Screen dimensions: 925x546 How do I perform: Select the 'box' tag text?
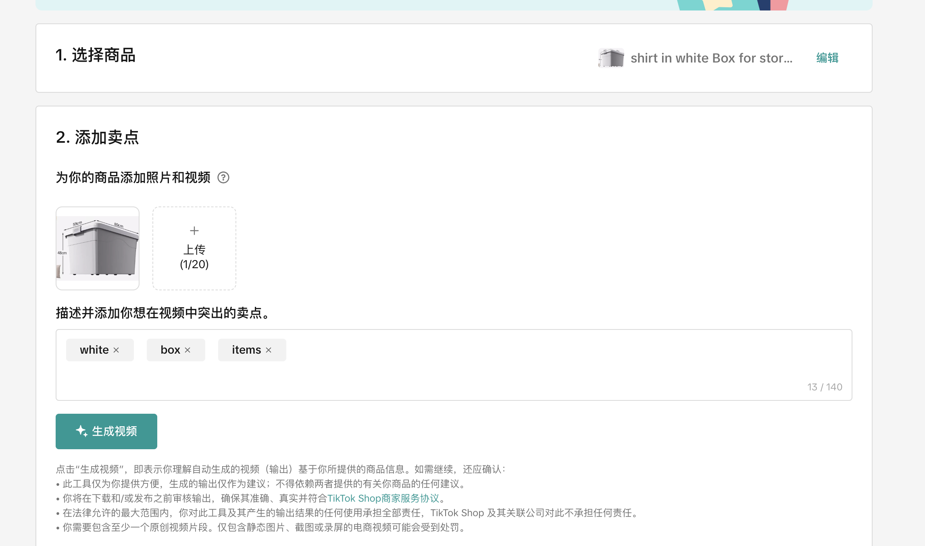click(x=170, y=350)
